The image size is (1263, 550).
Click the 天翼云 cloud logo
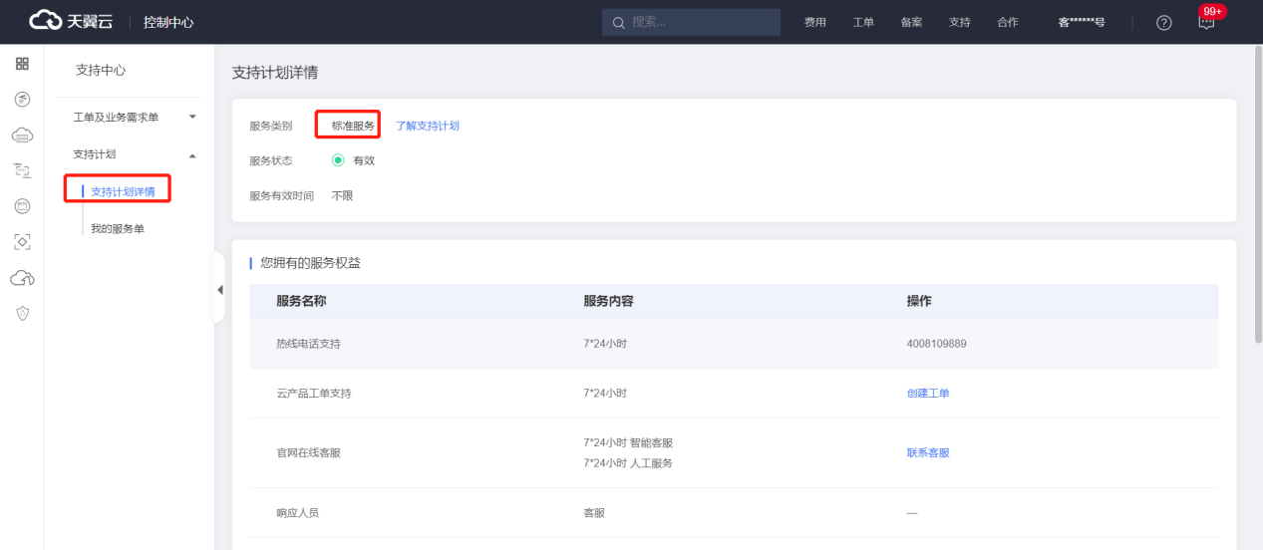tap(70, 22)
